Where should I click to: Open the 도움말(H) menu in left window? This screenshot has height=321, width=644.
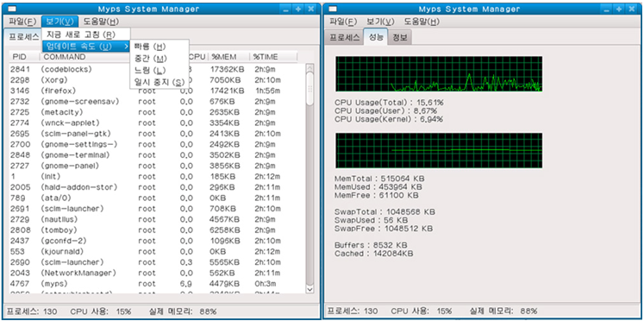coord(101,22)
